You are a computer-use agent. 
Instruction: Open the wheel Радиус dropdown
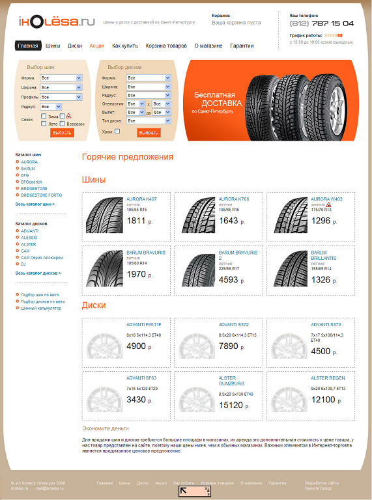[x=149, y=95]
